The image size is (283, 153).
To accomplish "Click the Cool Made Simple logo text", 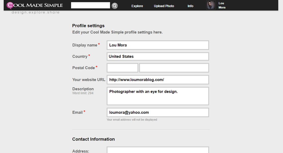I will 38,5.
